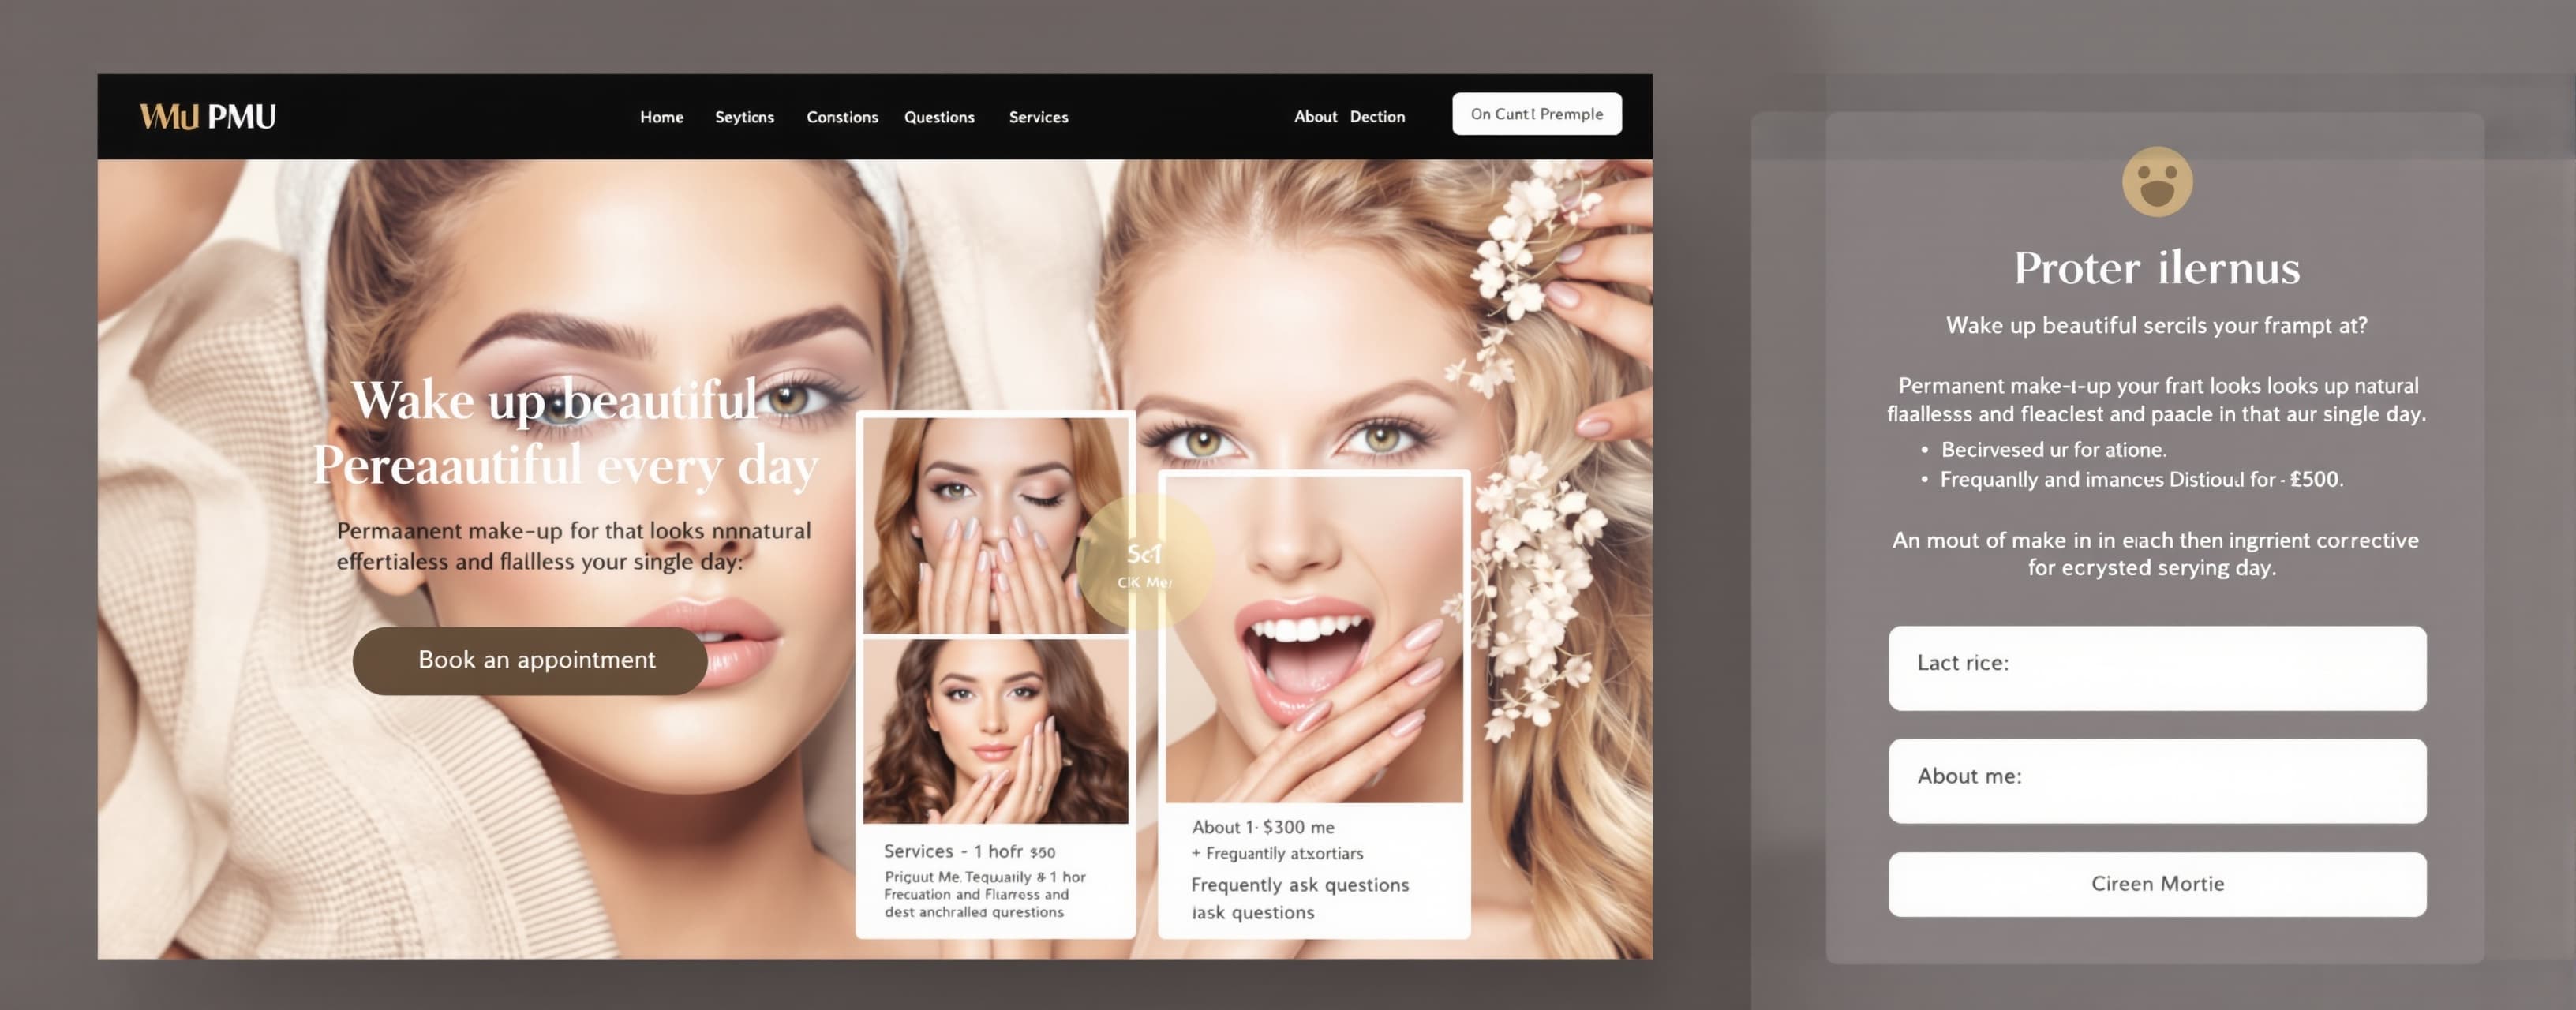2576x1010 pixels.
Task: Click dest anchralled qurestions text
Action: [973, 912]
